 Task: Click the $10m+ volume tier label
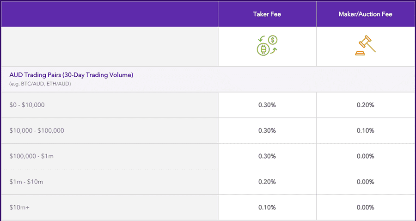(x=19, y=208)
